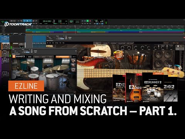The height and width of the screenshot is (139, 185).
Task: Hit the snare drum in EZdrummer kit
Action: 33,76
